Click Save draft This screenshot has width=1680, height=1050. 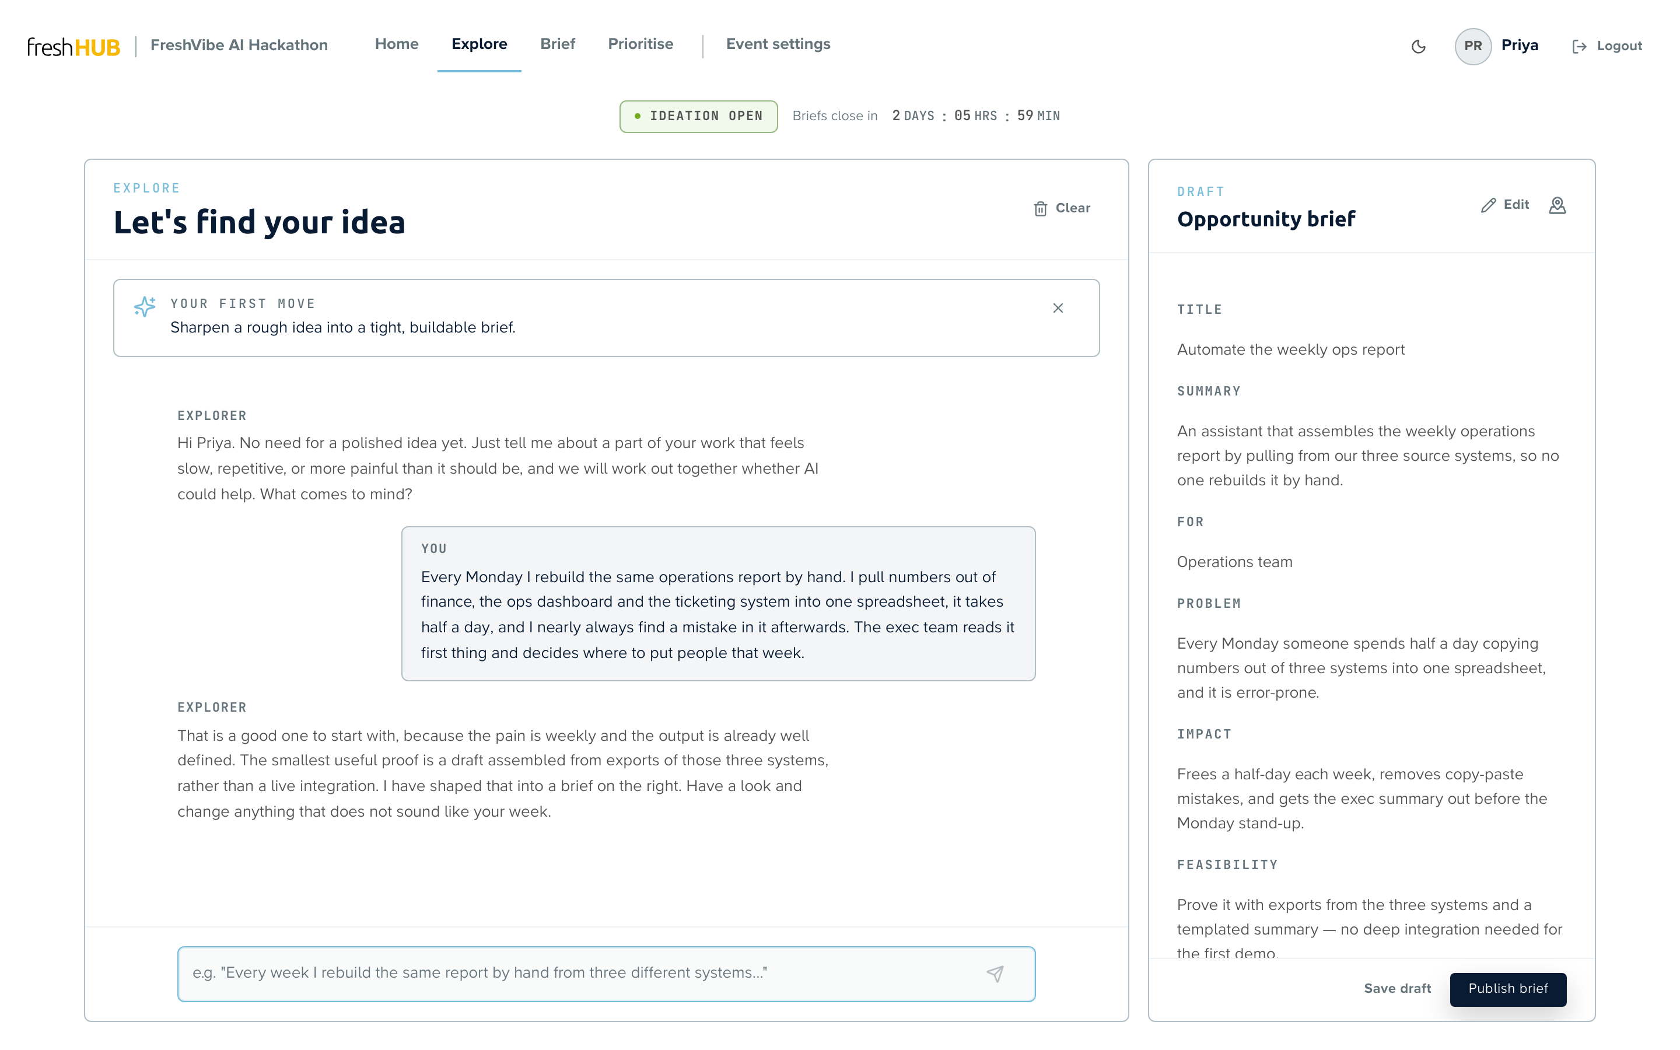tap(1396, 988)
